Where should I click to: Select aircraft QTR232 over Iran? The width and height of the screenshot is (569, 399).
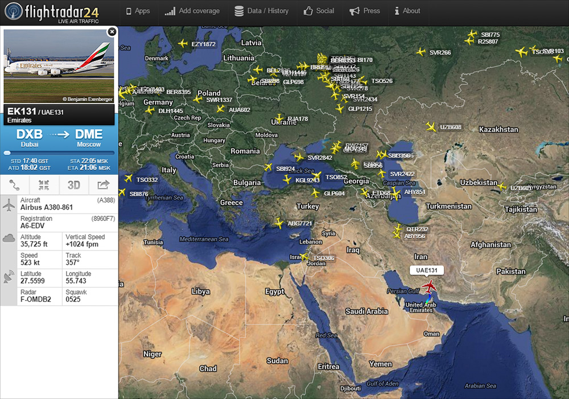coord(398,228)
